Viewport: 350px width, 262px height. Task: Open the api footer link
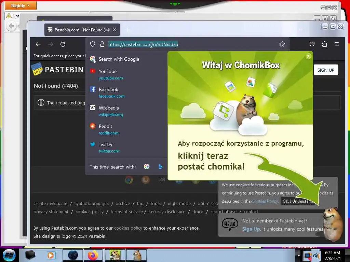click(201, 203)
